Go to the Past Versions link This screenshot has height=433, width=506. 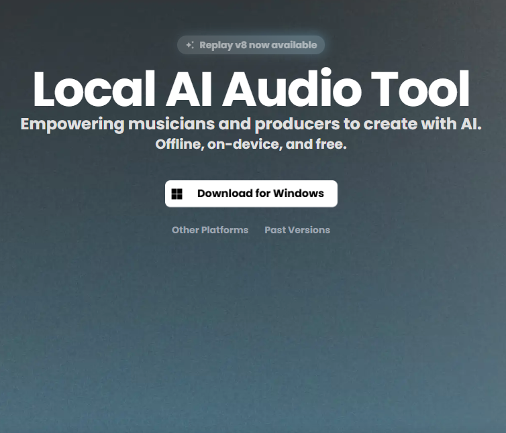tap(297, 230)
